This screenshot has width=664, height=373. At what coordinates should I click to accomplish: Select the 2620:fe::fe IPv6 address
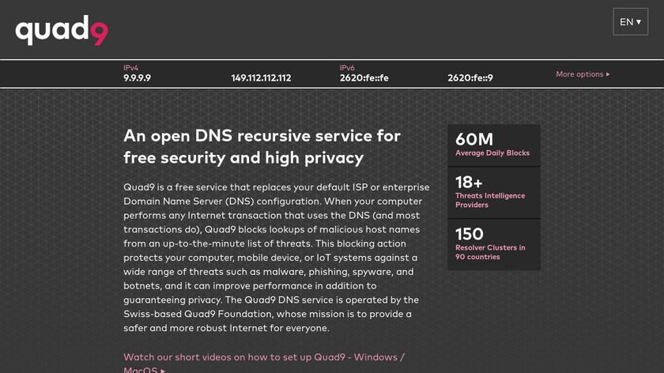click(364, 78)
